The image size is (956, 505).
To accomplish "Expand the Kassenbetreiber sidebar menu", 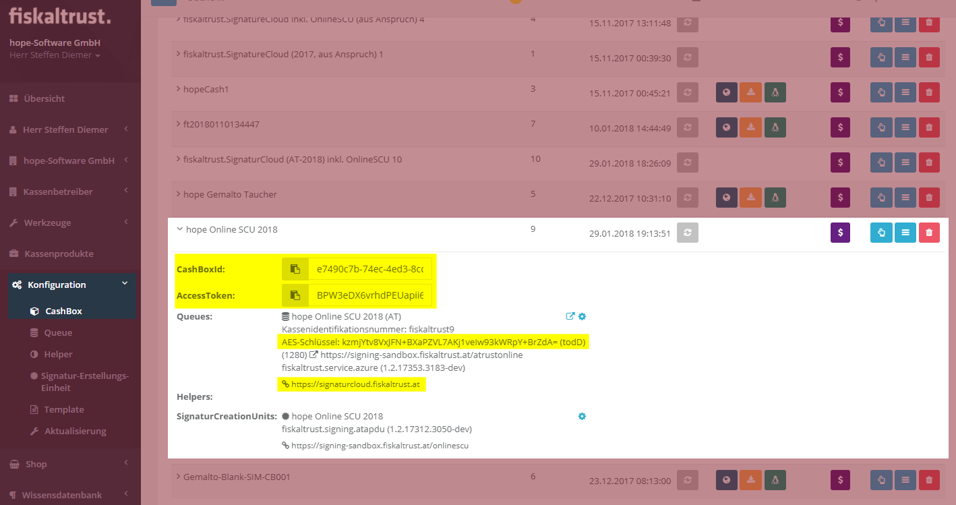I will coord(70,191).
